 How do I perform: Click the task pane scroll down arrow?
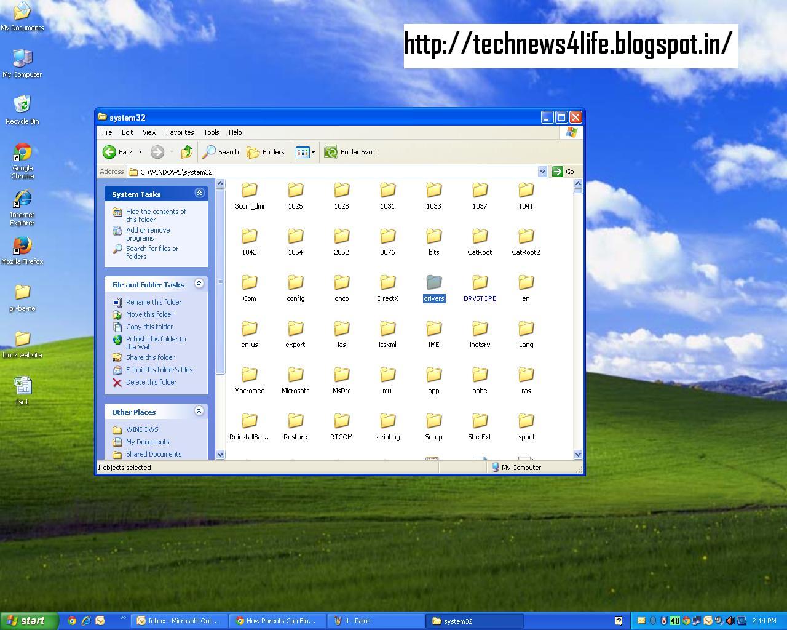point(221,454)
